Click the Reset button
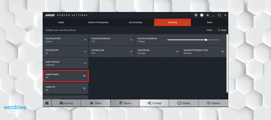 point(222,30)
